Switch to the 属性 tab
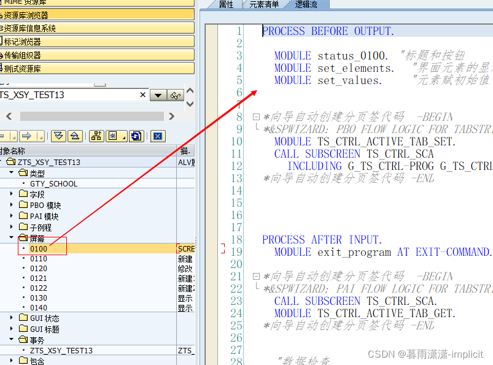 click(226, 4)
